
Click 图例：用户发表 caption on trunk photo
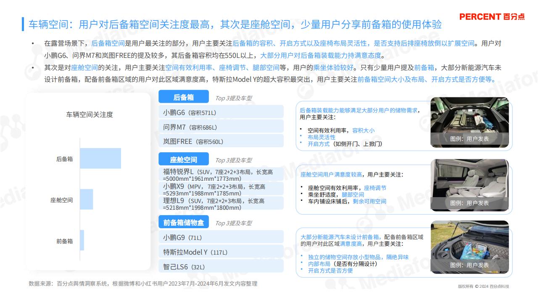pos(469,139)
